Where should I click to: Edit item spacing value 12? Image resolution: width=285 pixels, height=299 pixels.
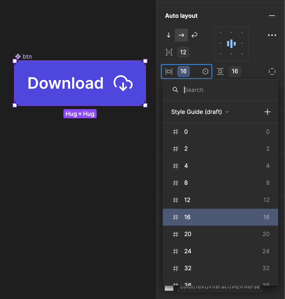pos(183,52)
